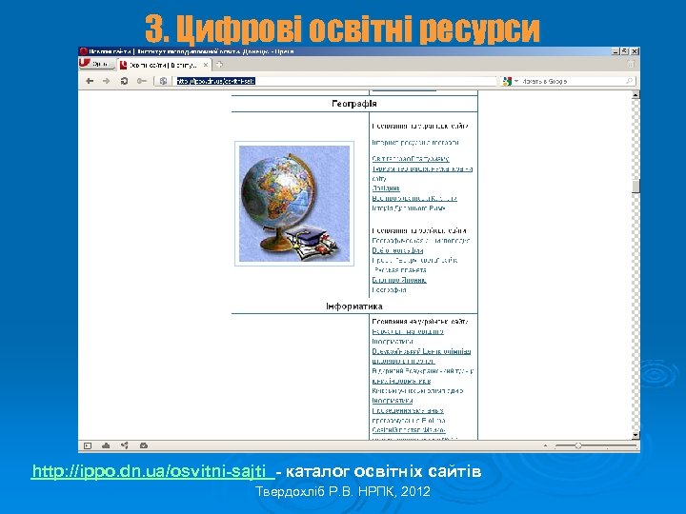Click the page favicon on the active tab
686x514 pixels.
tap(123, 65)
